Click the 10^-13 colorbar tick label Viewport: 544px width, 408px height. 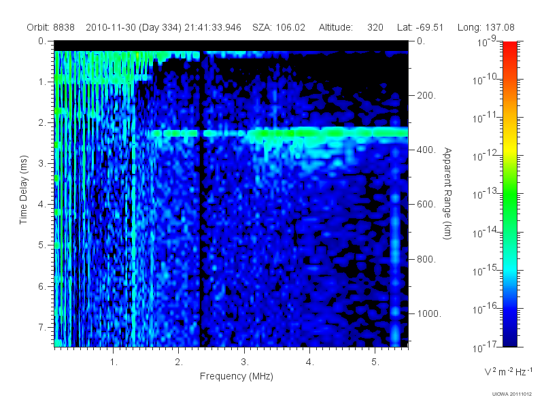click(x=485, y=194)
